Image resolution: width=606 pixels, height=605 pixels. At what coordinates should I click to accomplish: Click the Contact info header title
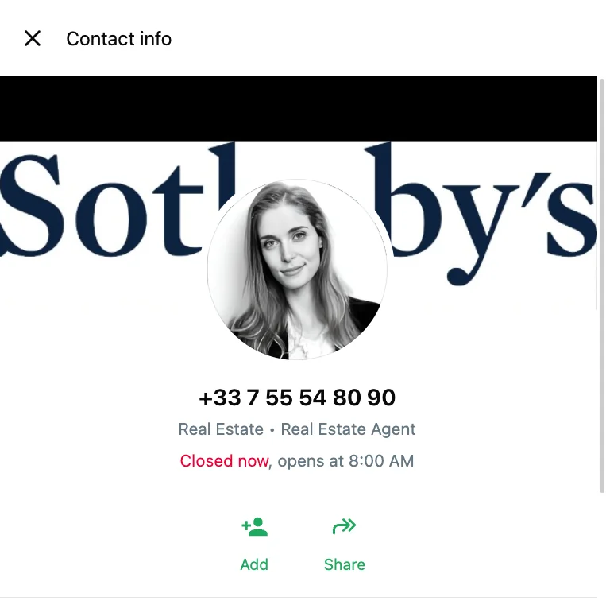(118, 39)
